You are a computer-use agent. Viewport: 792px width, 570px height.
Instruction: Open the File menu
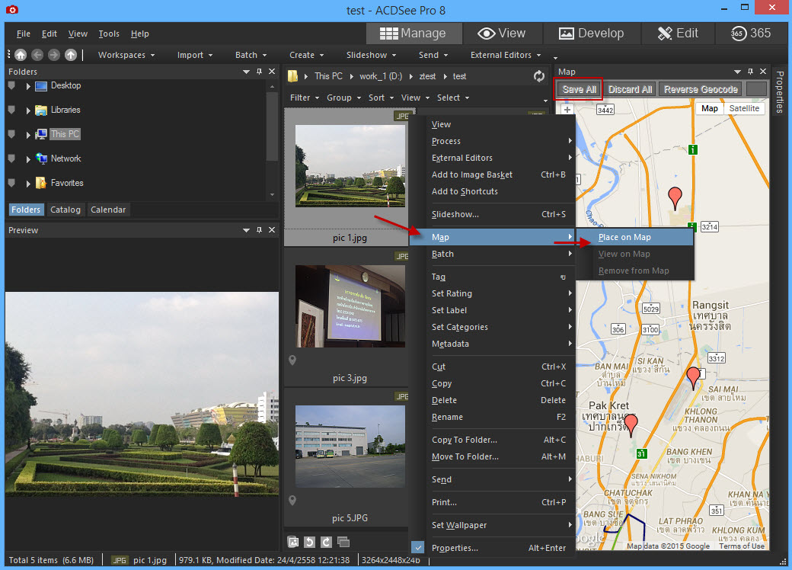point(24,34)
